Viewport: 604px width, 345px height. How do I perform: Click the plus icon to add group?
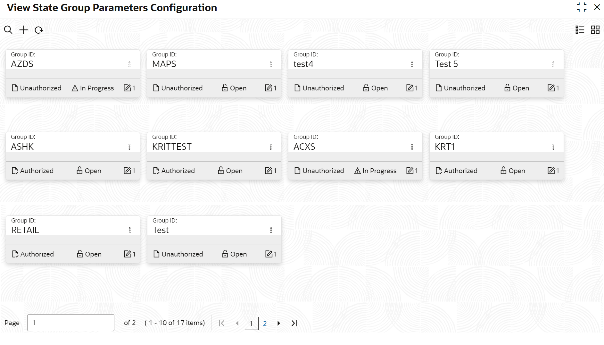click(x=24, y=30)
